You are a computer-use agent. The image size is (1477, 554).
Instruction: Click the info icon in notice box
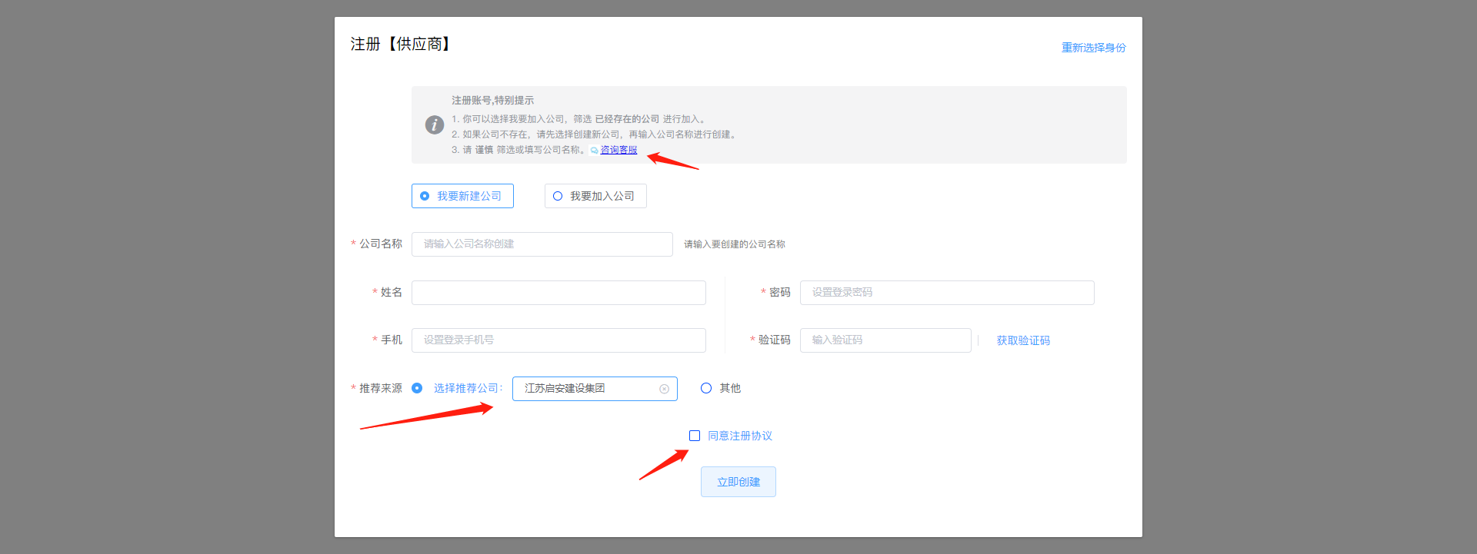tap(435, 124)
